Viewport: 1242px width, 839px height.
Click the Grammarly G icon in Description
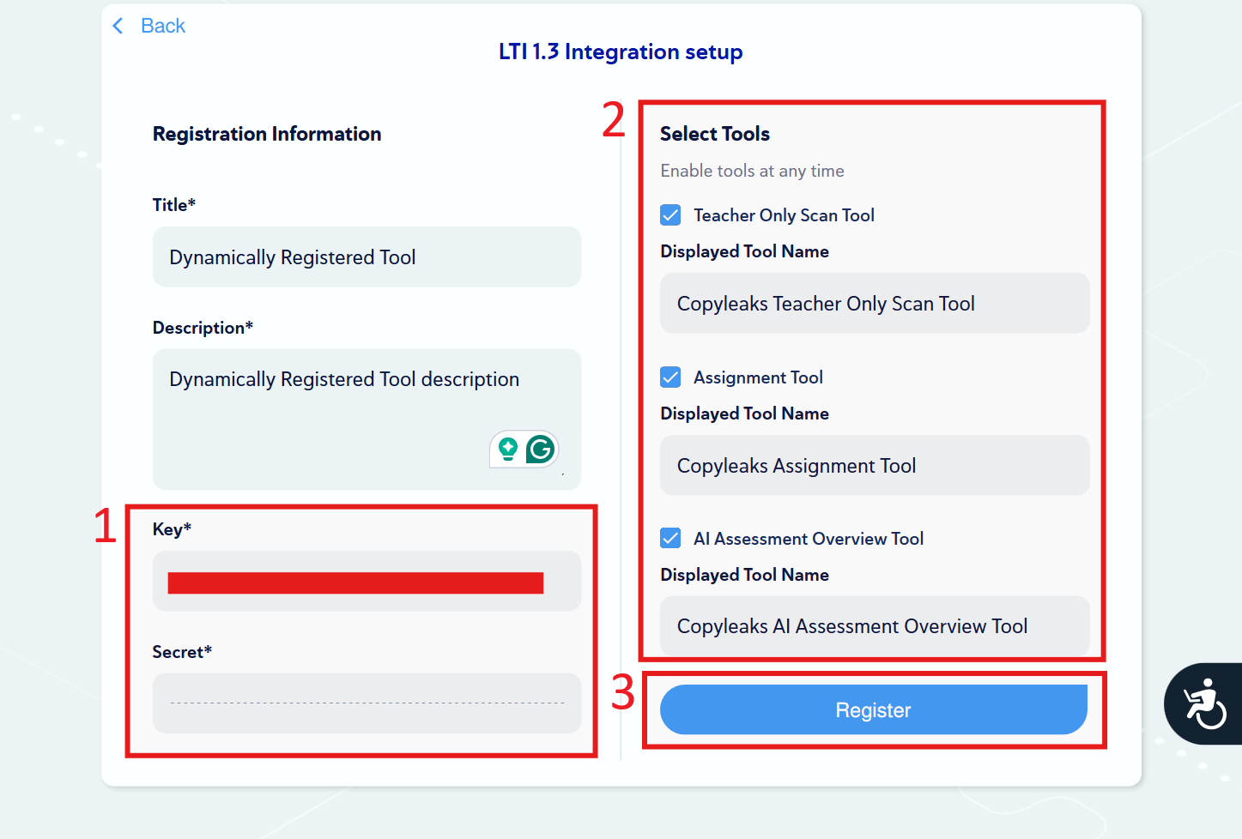click(540, 449)
